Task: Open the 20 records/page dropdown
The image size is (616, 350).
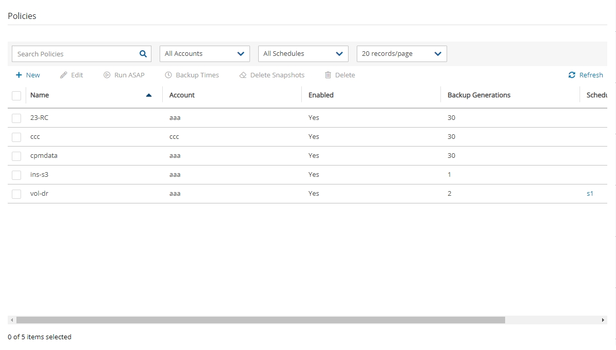Action: [x=401, y=54]
